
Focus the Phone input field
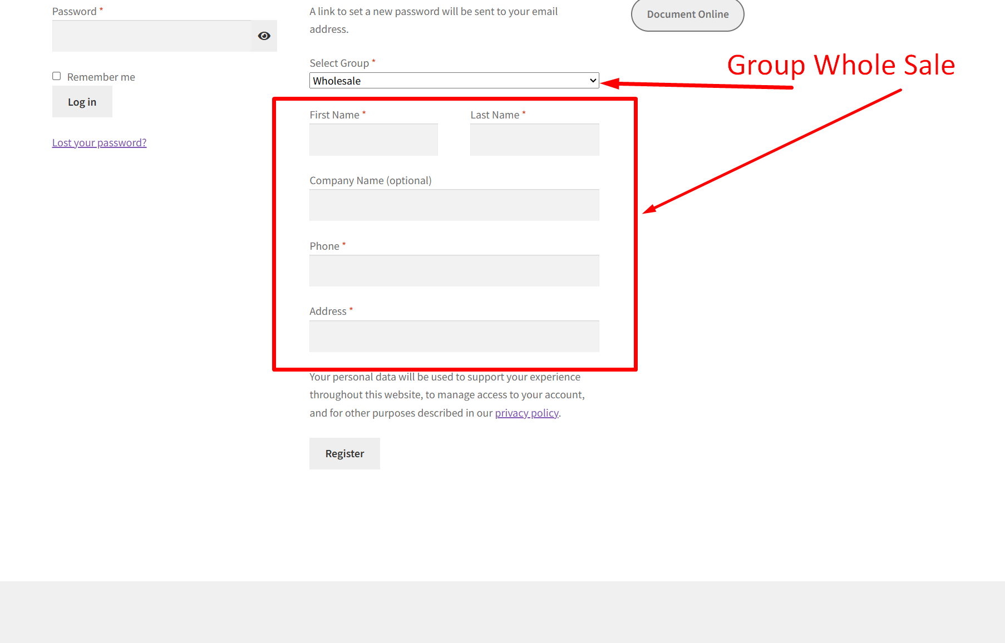[454, 271]
